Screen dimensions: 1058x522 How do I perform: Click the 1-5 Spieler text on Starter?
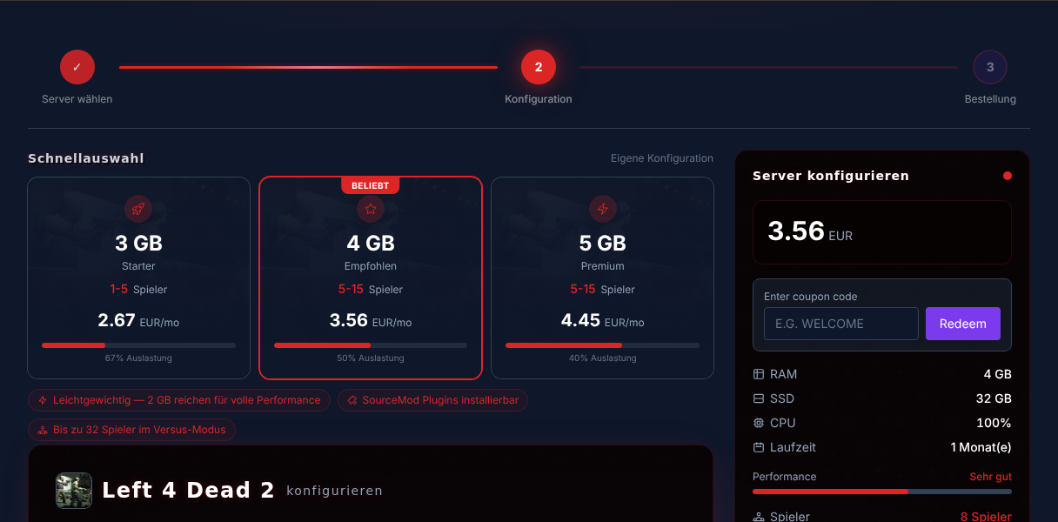tap(138, 289)
